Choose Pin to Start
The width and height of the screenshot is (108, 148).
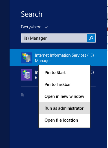[64, 73]
